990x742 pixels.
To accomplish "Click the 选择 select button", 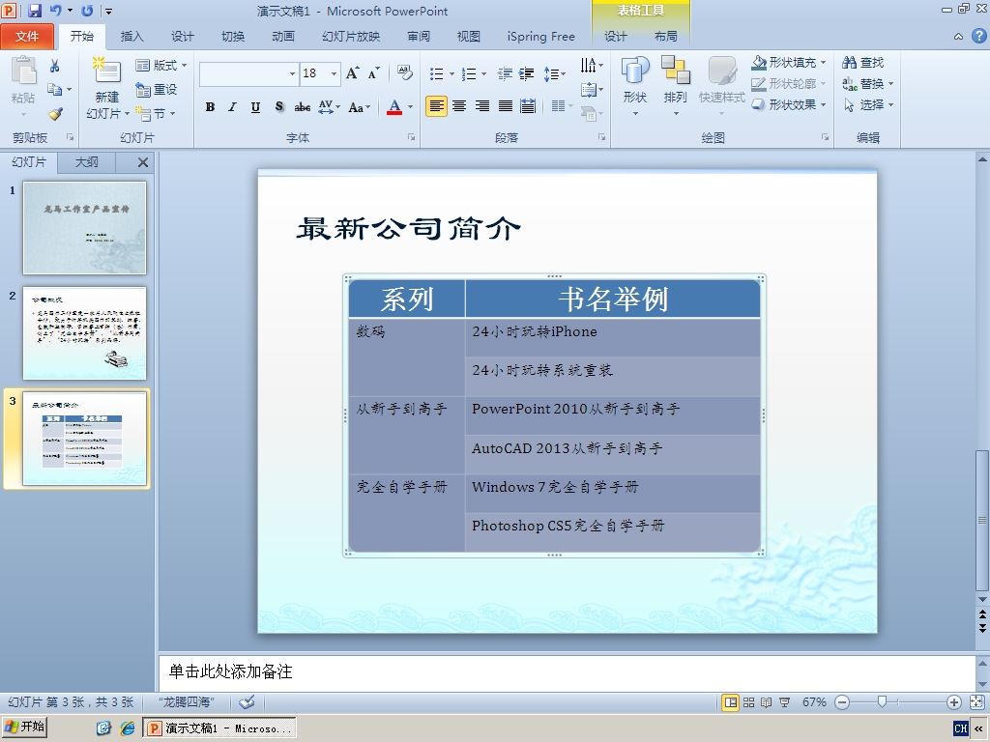I will pos(868,104).
